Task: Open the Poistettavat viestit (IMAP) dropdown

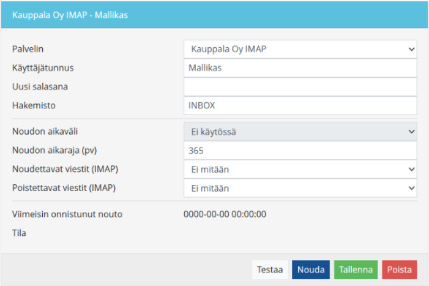Action: point(300,189)
